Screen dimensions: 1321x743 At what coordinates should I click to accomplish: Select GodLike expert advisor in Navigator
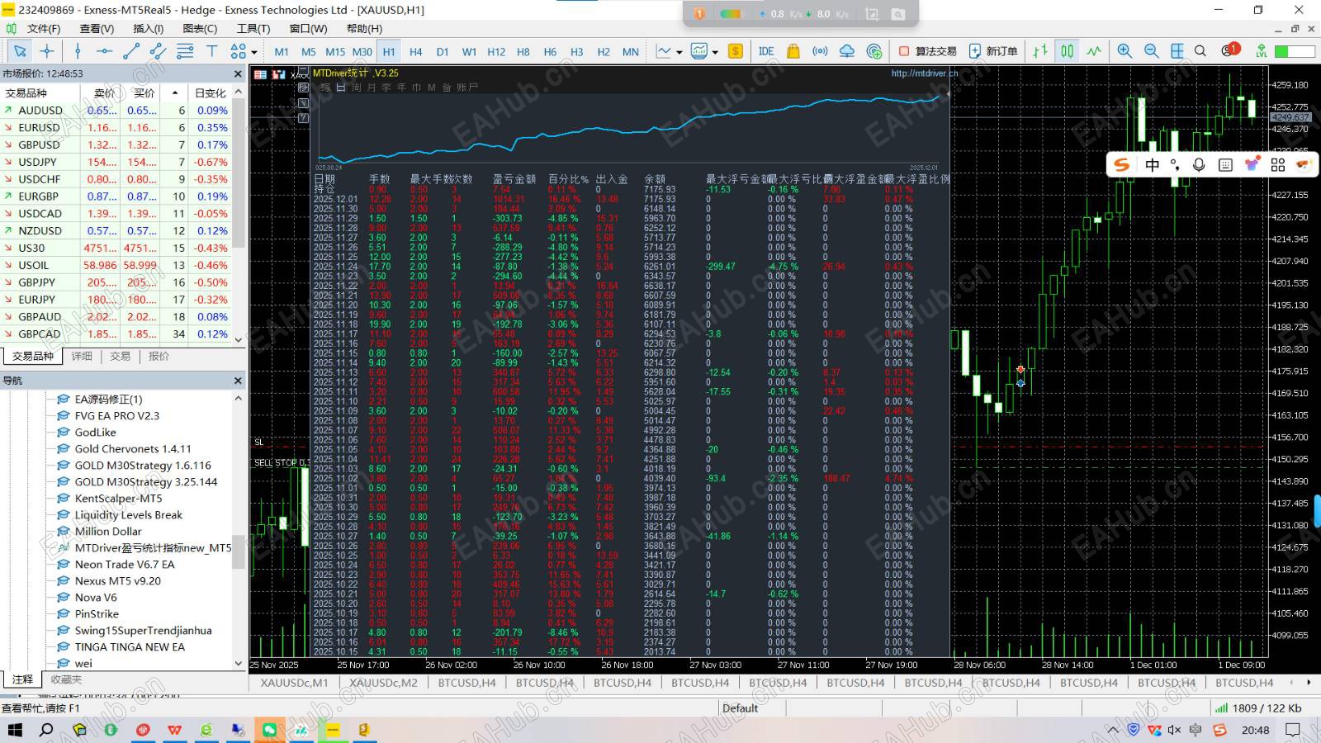tap(95, 433)
